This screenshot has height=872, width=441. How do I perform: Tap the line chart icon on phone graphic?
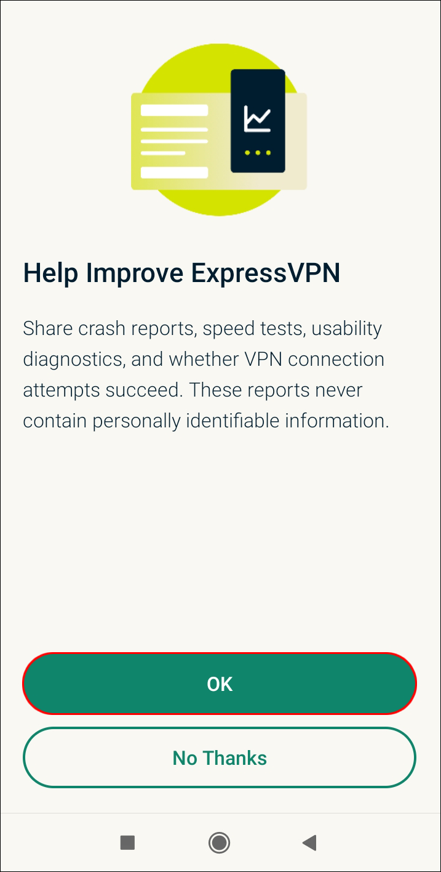(257, 119)
